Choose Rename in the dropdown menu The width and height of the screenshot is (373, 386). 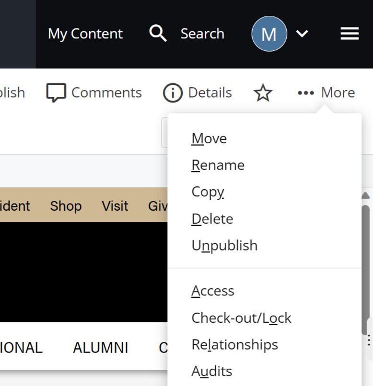pos(218,165)
